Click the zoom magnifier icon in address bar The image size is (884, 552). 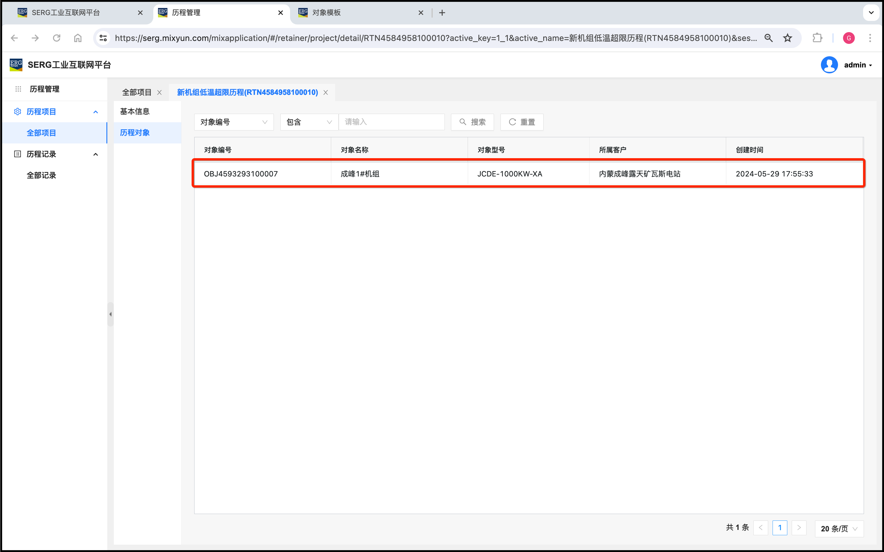coord(768,38)
